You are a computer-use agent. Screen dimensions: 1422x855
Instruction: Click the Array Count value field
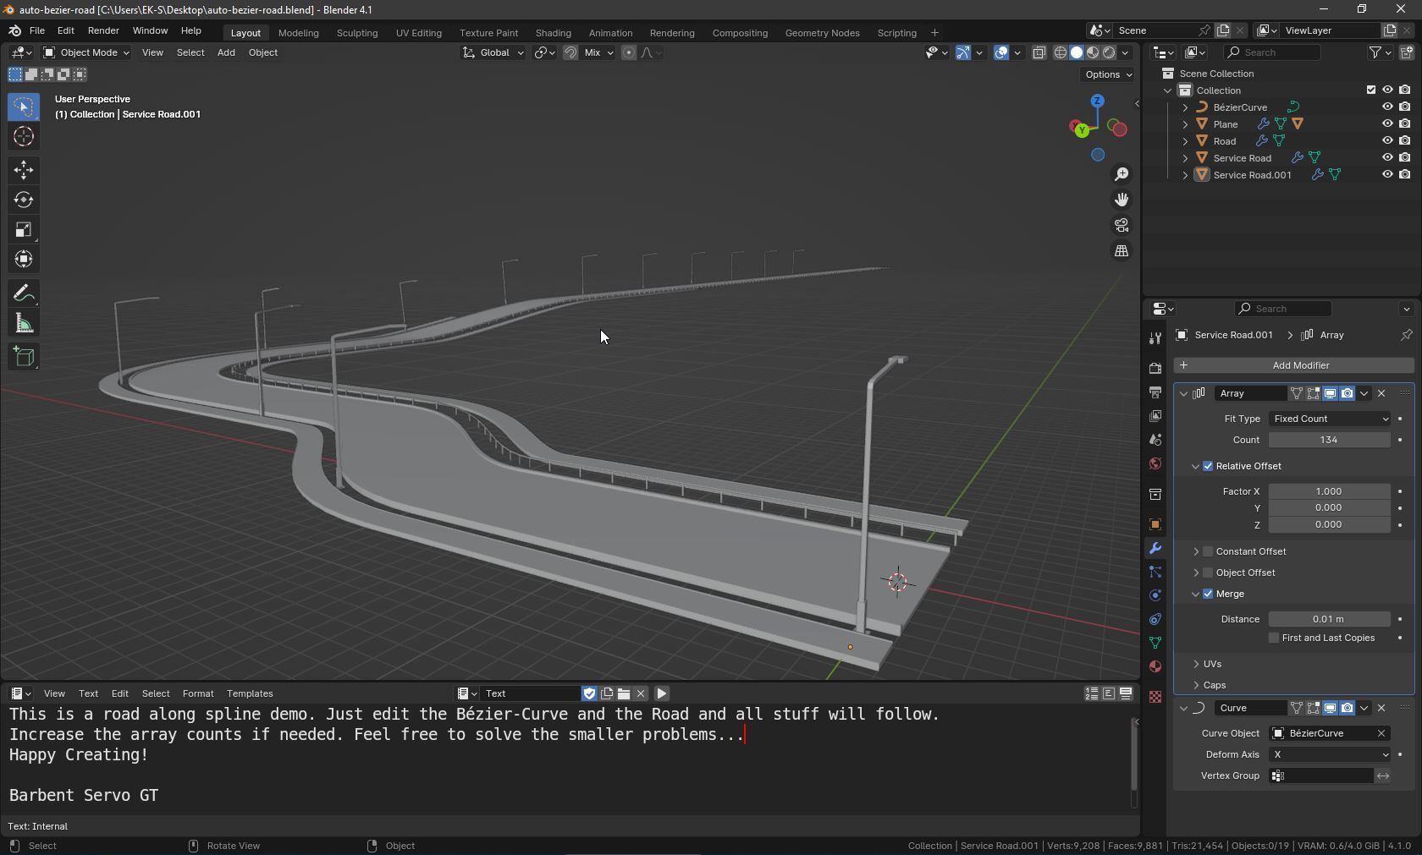pyautogui.click(x=1329, y=440)
